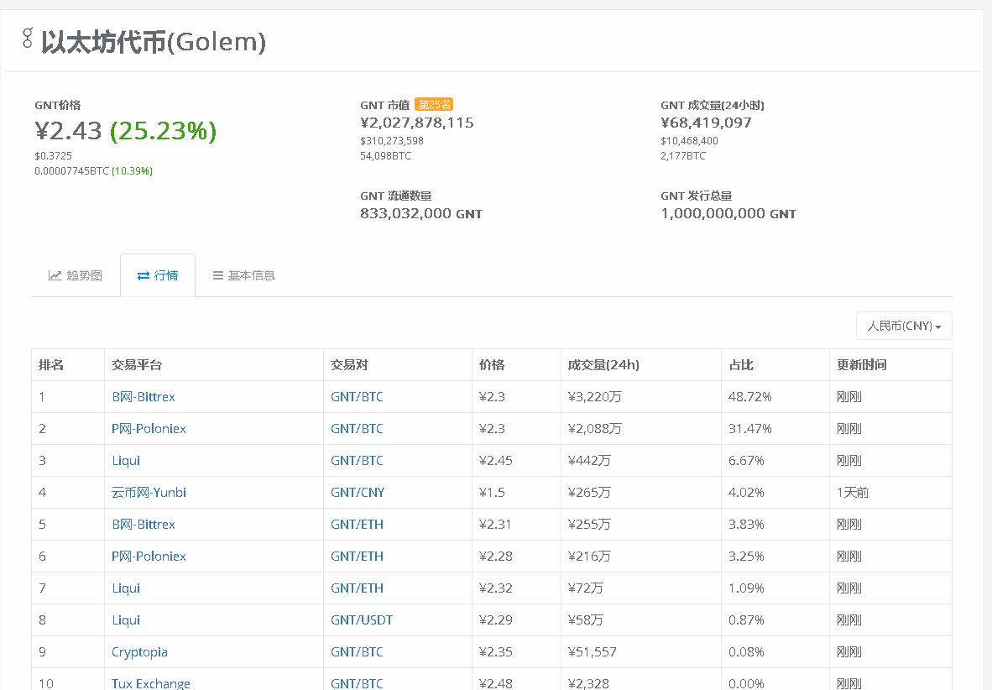Click the 云币网-Yunbi exchange link
Screen dimensions: 992x690
149,492
